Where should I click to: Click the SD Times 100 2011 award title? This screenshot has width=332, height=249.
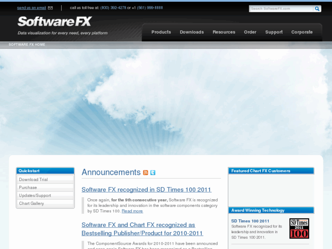tap(250, 221)
